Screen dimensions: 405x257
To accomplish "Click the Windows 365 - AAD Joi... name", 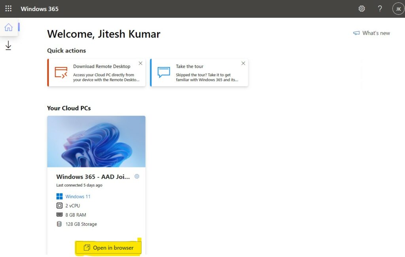I will click(93, 176).
